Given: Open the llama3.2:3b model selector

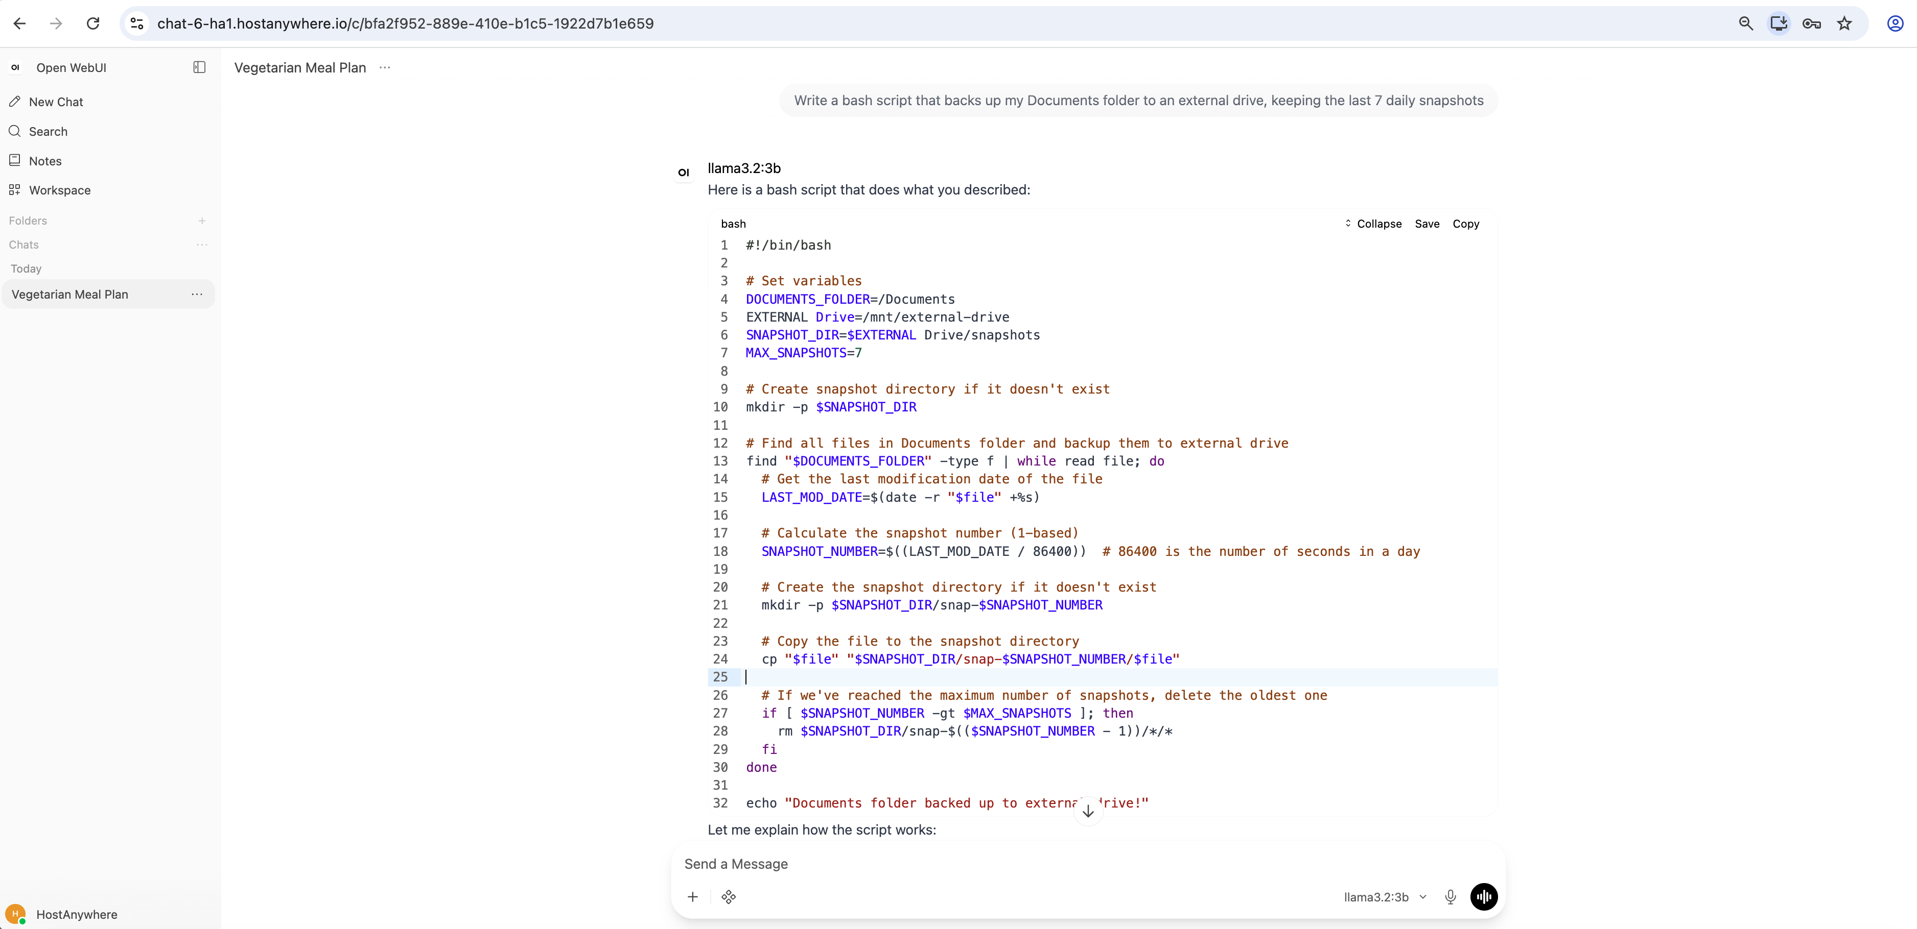Looking at the screenshot, I should coord(1385,897).
